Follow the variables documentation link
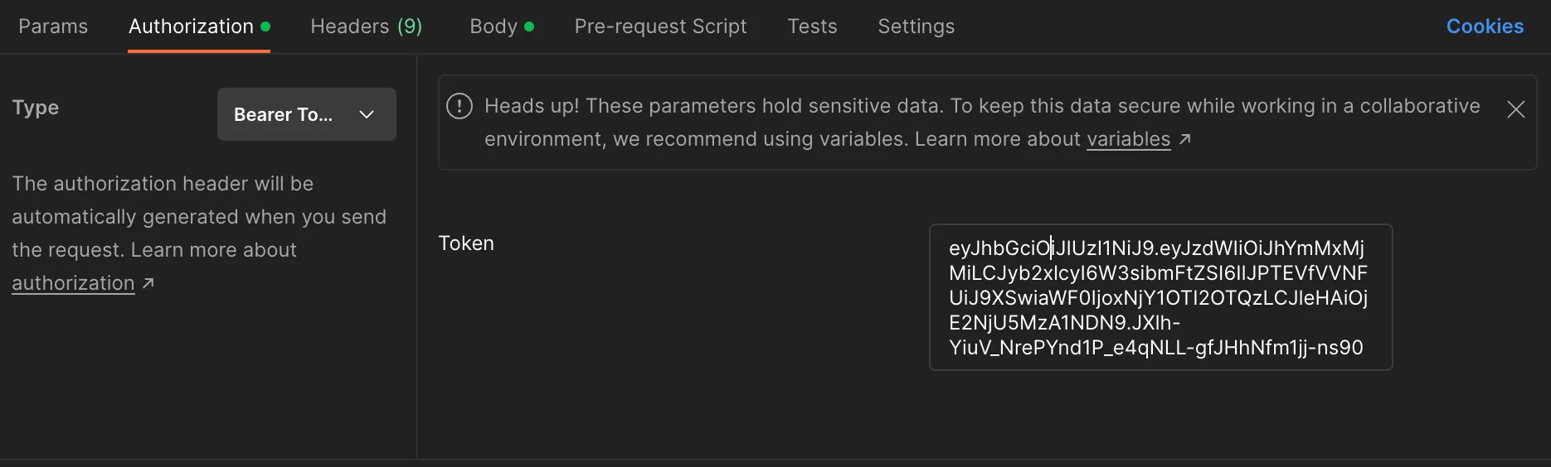1551x467 pixels. click(1128, 139)
